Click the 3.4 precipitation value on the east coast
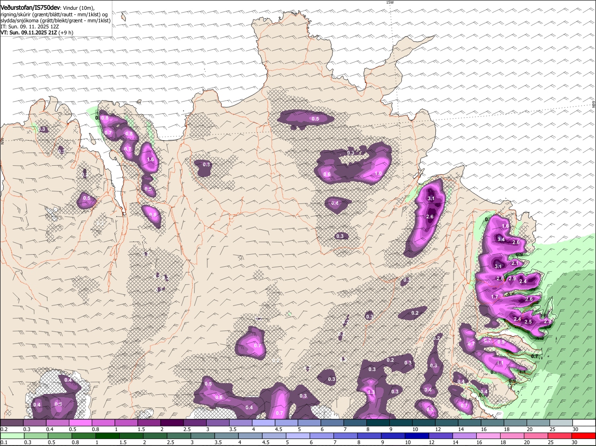The image size is (596, 446). pyautogui.click(x=501, y=239)
